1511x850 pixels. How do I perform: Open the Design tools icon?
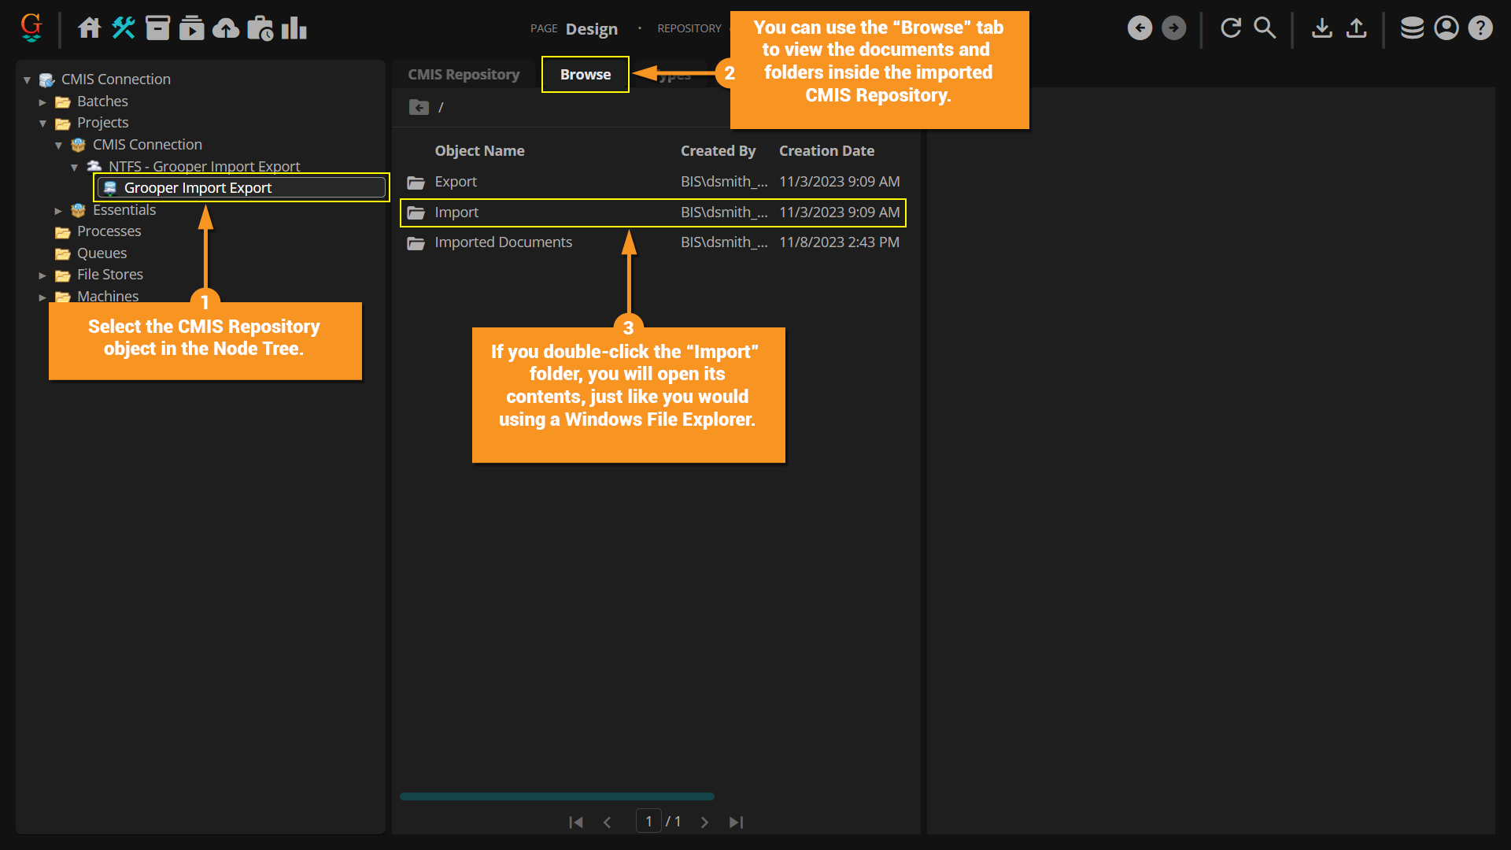coord(124,28)
